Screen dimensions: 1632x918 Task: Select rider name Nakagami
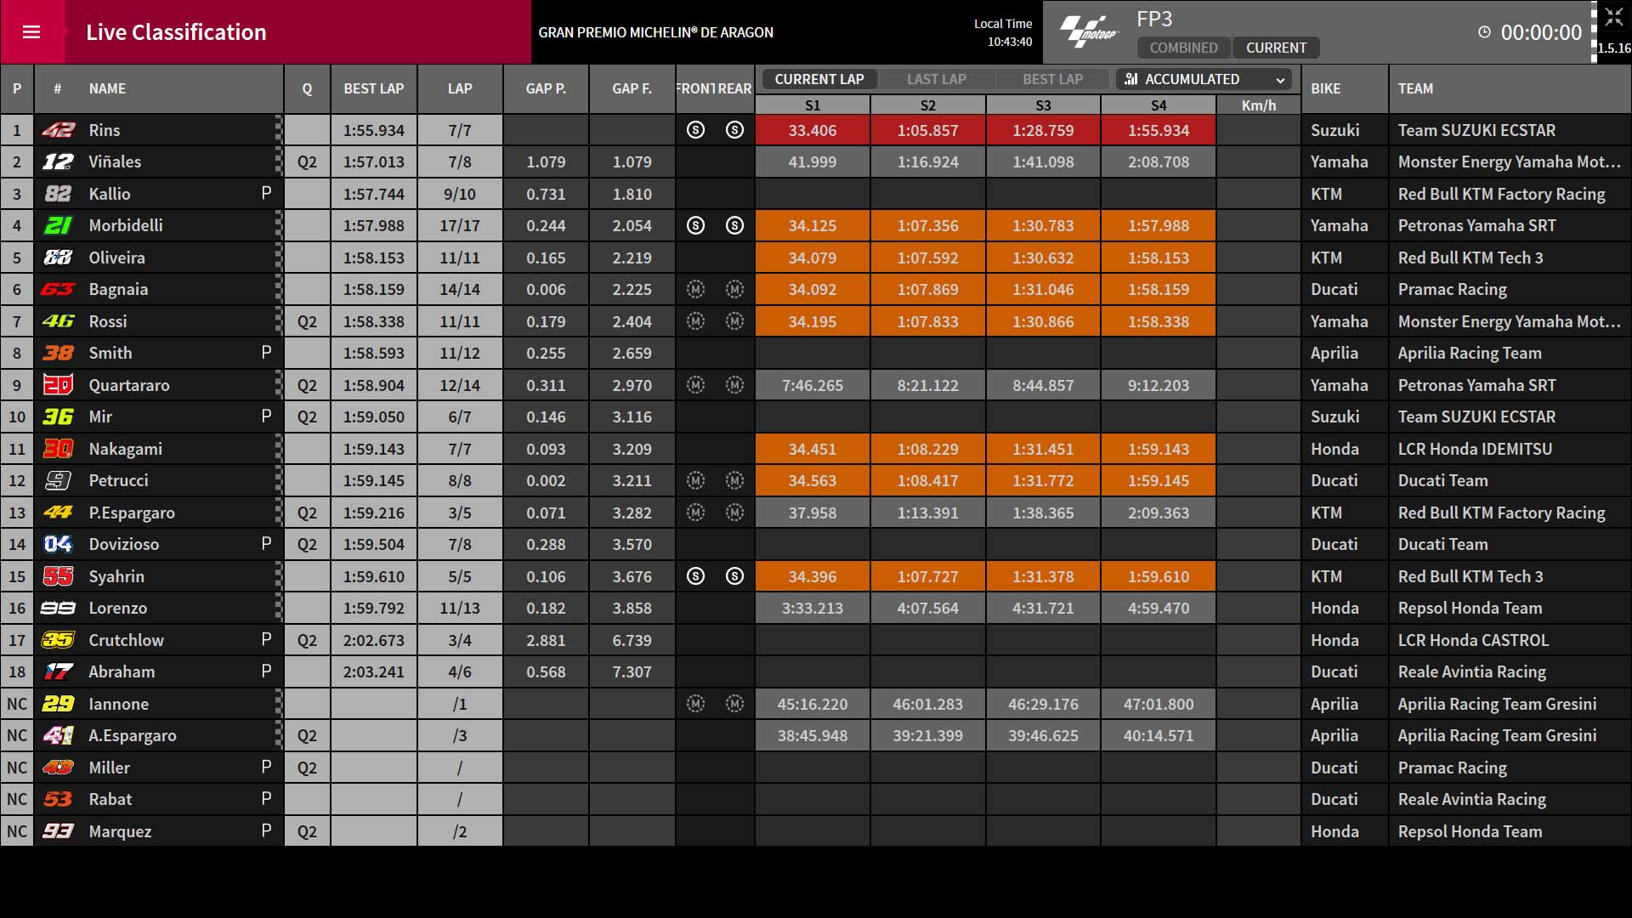click(125, 449)
